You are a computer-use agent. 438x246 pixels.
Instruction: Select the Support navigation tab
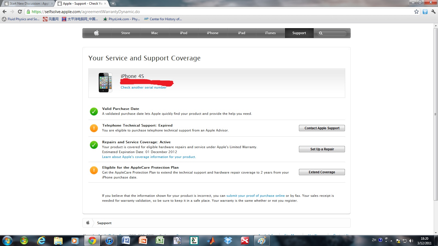299,33
